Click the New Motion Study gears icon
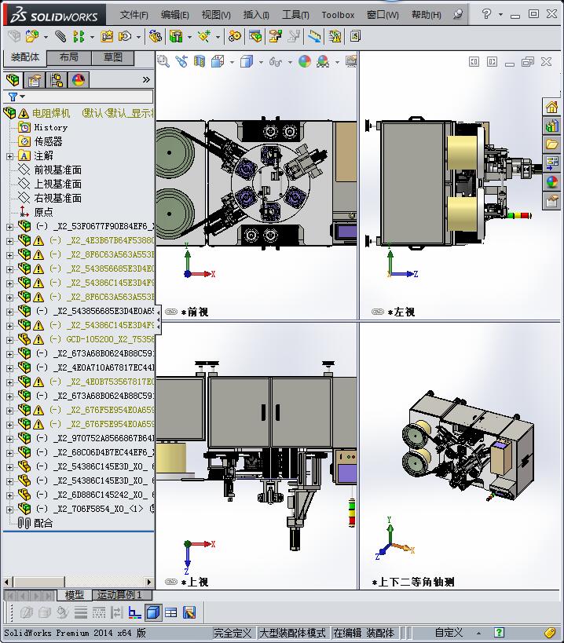Viewport: 564px width, 643px height. [x=235, y=36]
